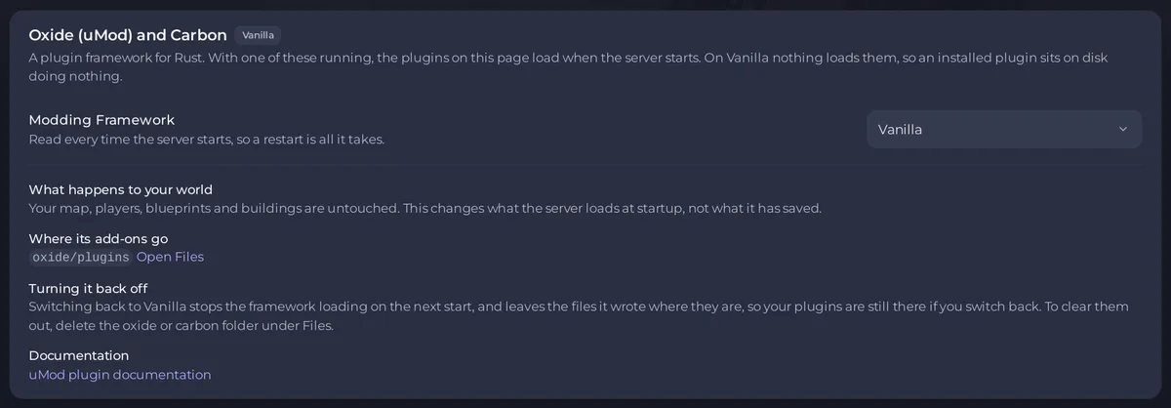This screenshot has width=1171, height=408.
Task: Open uMod plugin documentation link
Action: click(120, 374)
